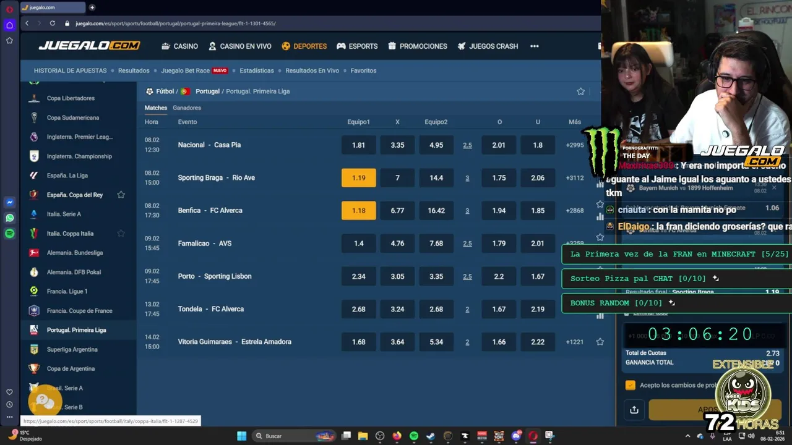Select Copa Sudamericana league icon
Image resolution: width=792 pixels, height=445 pixels.
(34, 117)
